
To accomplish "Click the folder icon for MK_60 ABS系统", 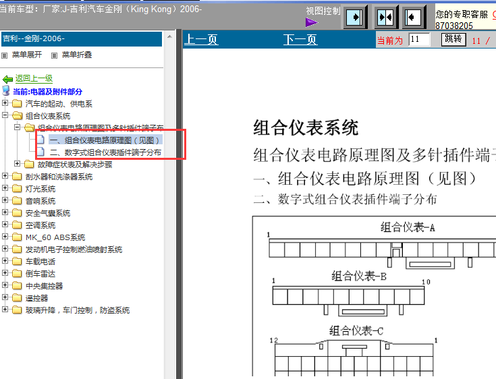I will point(17,237).
